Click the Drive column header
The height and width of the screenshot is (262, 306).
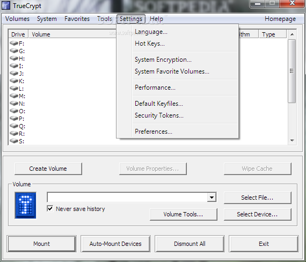click(x=18, y=34)
